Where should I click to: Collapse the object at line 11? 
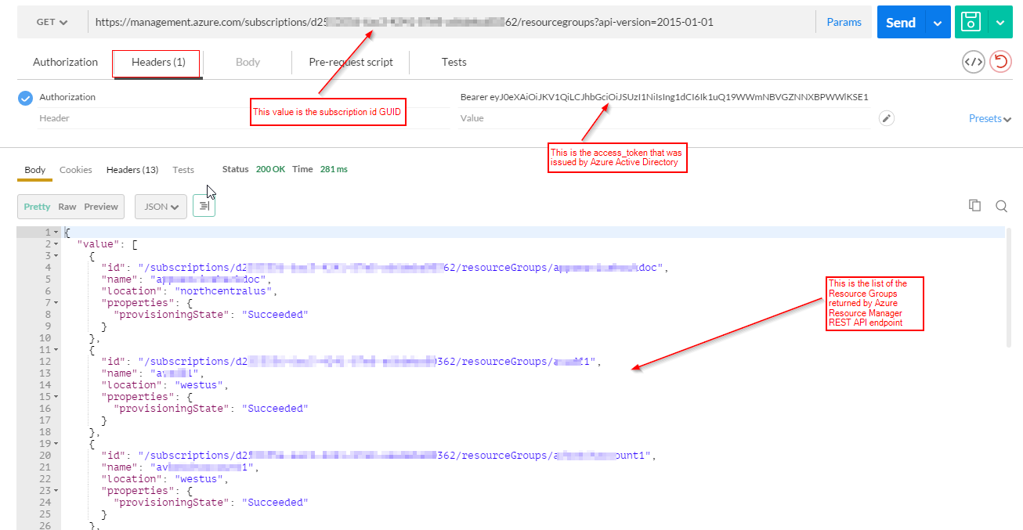[x=56, y=350]
